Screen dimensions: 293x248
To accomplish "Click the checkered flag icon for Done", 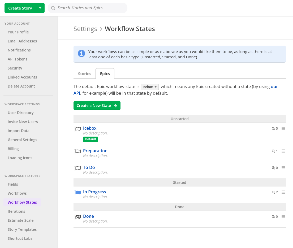I will 77,217.
